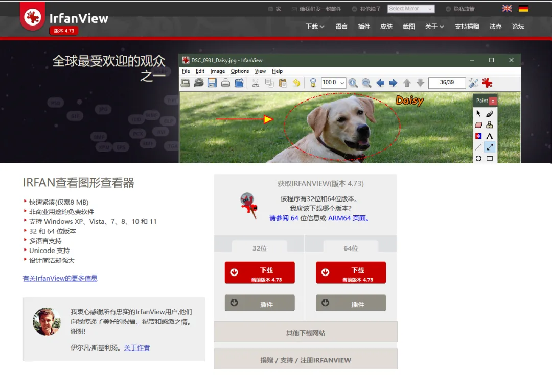The image size is (552, 375).
Task: Open the 截图 navigation item
Action: pyautogui.click(x=409, y=27)
